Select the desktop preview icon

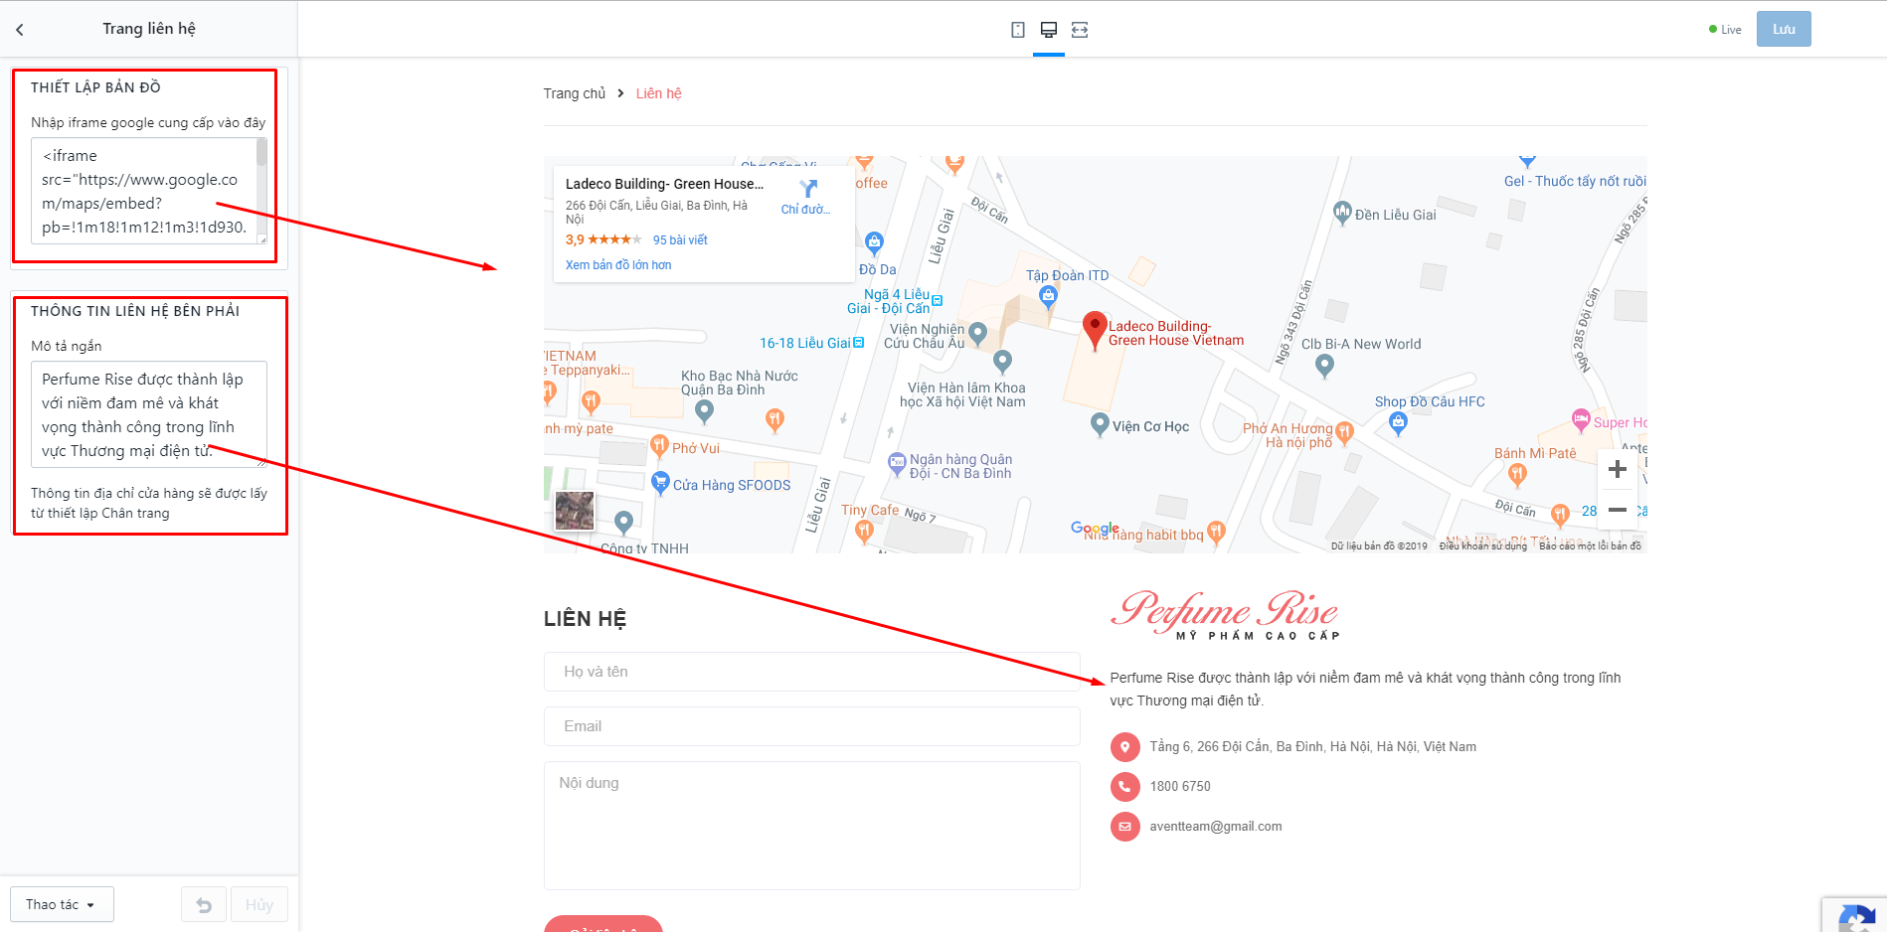tap(1049, 30)
